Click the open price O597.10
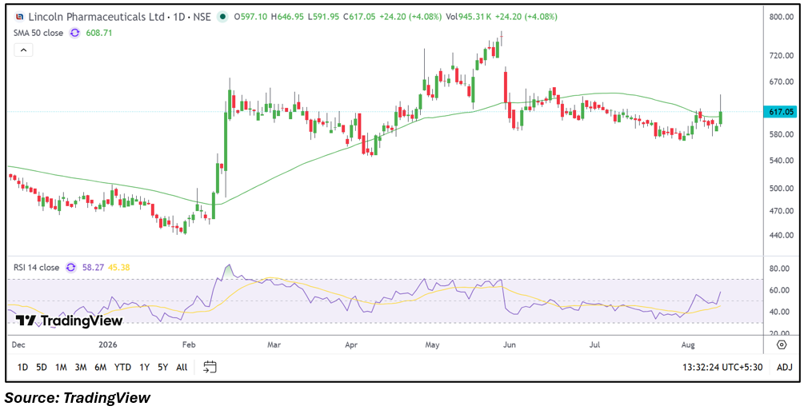Viewport: 804px width, 410px height. pyautogui.click(x=251, y=17)
